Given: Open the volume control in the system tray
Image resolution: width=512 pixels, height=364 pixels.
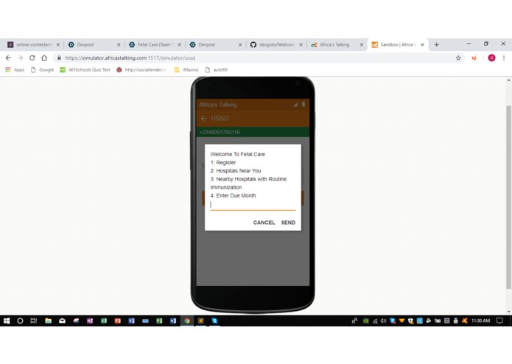Looking at the screenshot, I should pyautogui.click(x=383, y=321).
